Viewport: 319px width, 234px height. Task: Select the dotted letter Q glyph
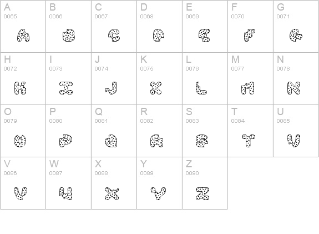[111, 141]
